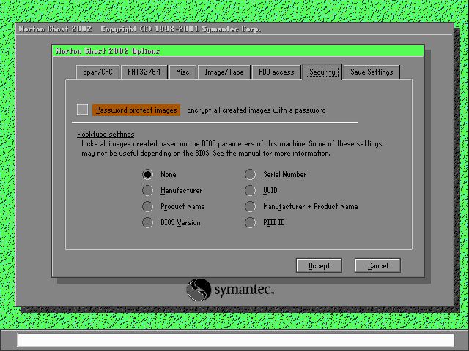Image resolution: width=469 pixels, height=351 pixels.
Task: Go to the Misc tab
Action: 182,72
